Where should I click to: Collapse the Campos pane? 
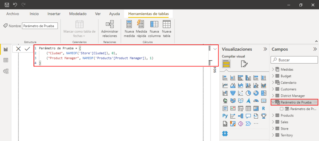coord(315,49)
